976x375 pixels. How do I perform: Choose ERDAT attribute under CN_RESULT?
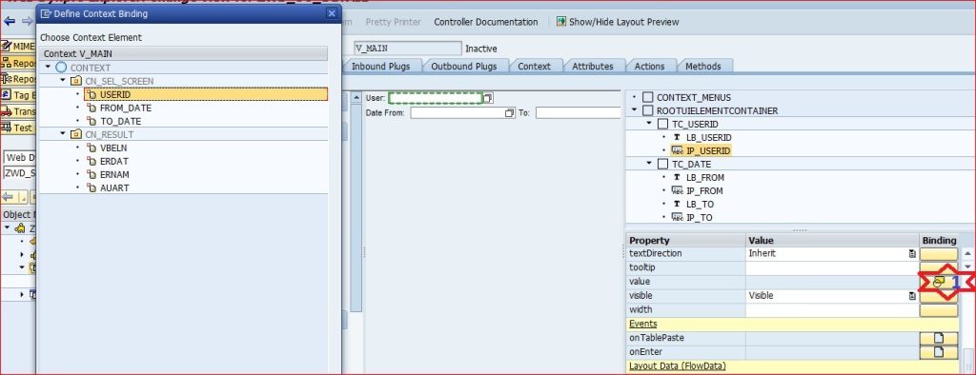114,161
